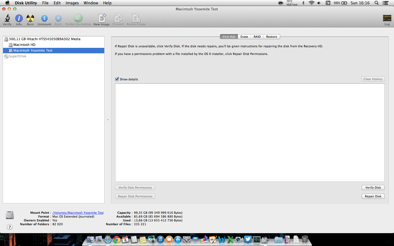Viewport: 394px width, 246px height.
Task: Open Activity Monitor from the Dock
Action: tap(257, 240)
